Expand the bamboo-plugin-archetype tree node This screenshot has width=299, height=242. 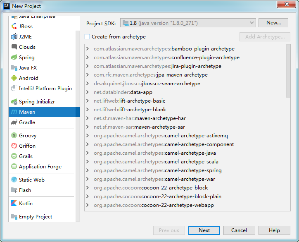coord(88,49)
